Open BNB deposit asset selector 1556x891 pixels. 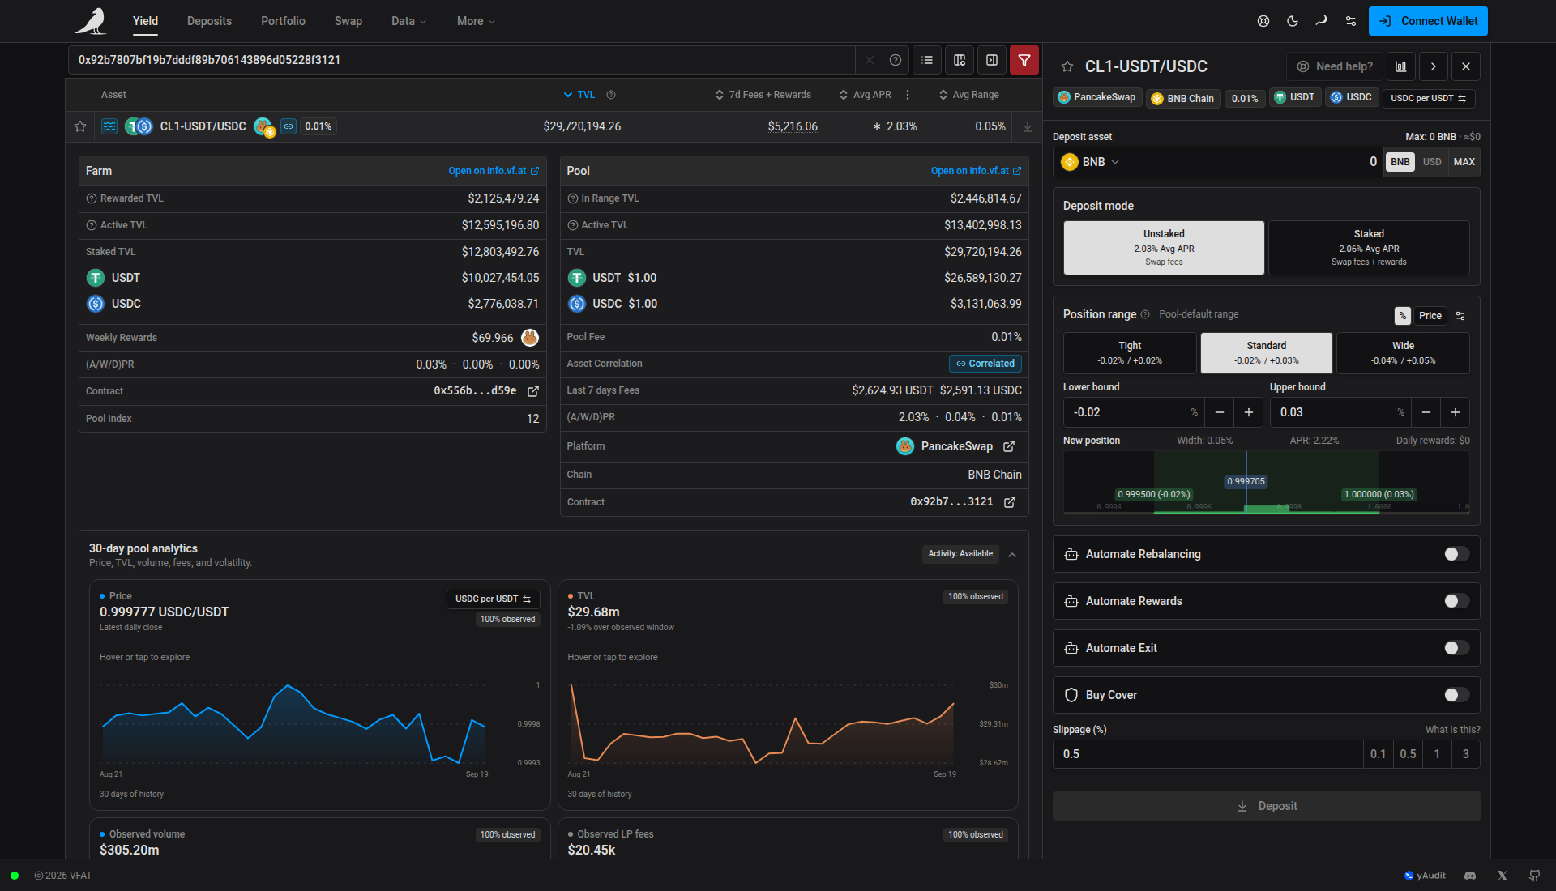coord(1090,162)
